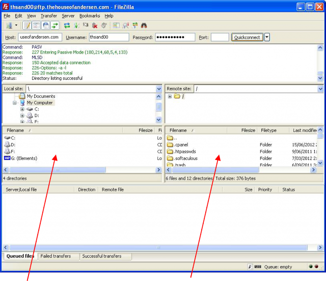Click the Port input field
Image resolution: width=326 pixels, height=281 pixels.
(220, 37)
